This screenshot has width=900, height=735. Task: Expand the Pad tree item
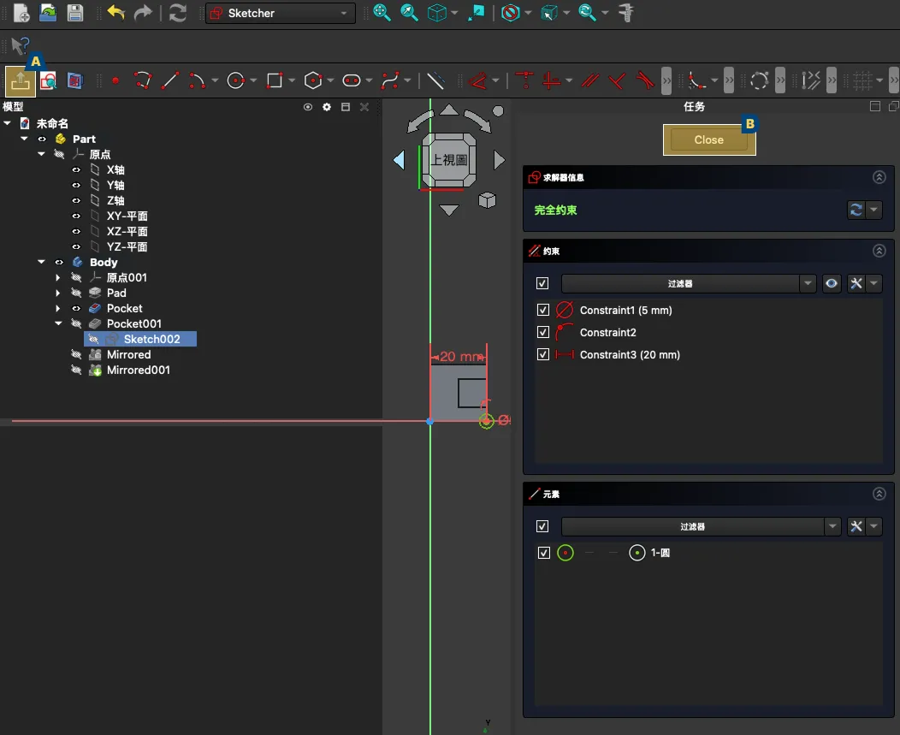pyautogui.click(x=58, y=293)
